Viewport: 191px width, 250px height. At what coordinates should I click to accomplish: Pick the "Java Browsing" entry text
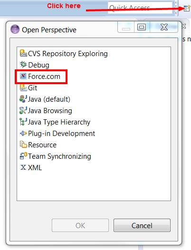coord(50,111)
